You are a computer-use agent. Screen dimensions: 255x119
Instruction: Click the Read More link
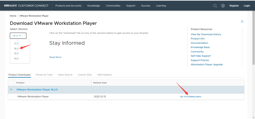click(55, 57)
